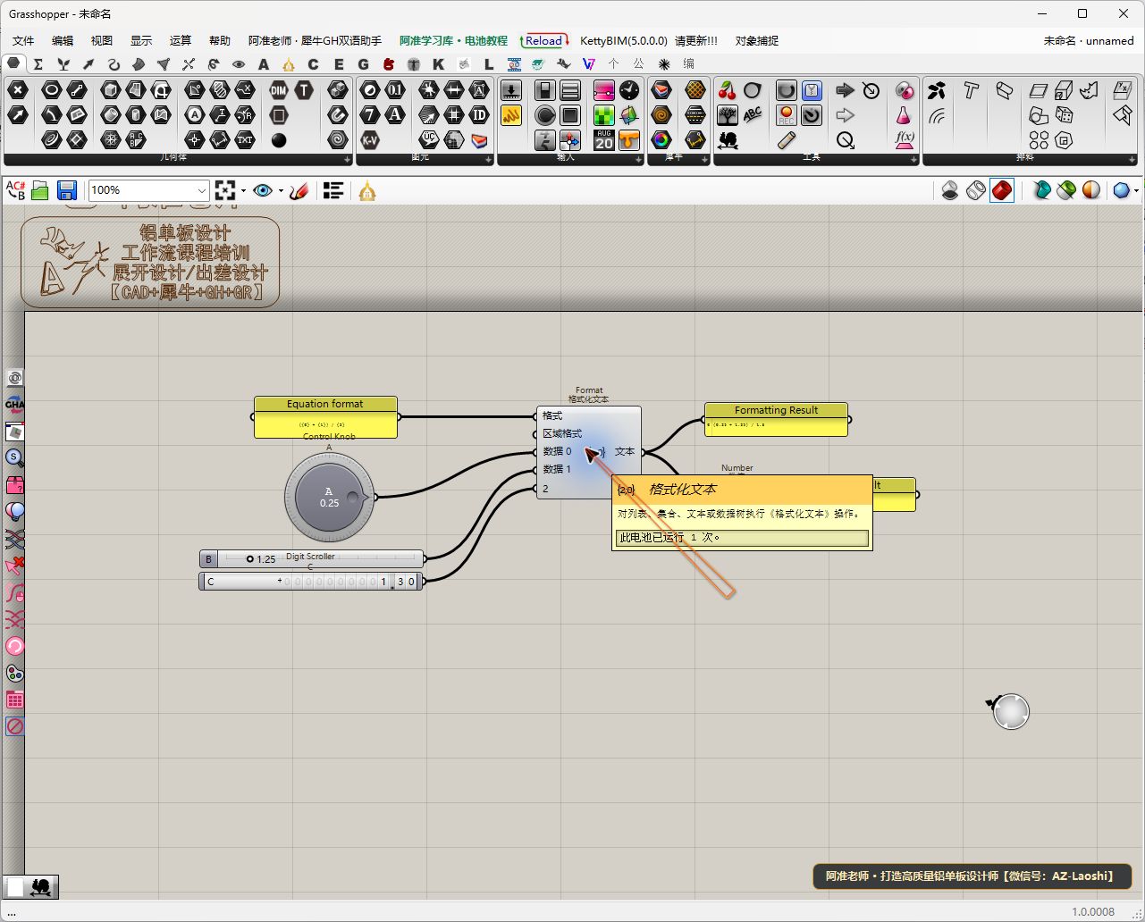The image size is (1145, 922).
Task: Choose the clock input component icon
Action: 629,90
